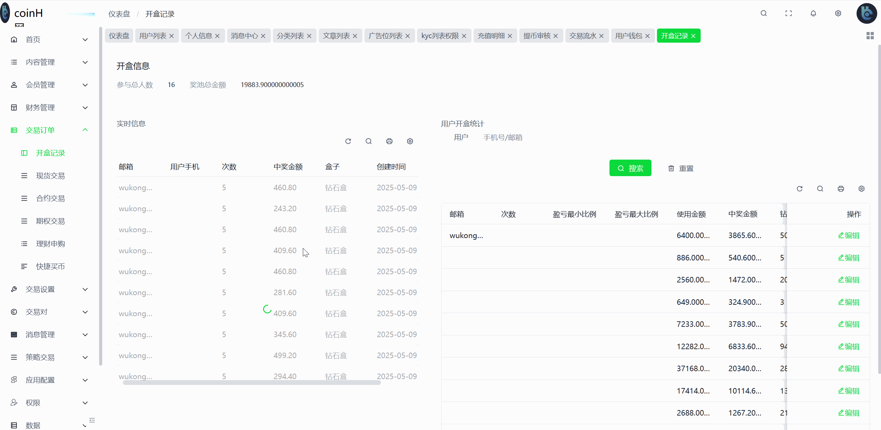This screenshot has width=881, height=430.
Task: Open the tab layout grid icon
Action: [x=871, y=35]
